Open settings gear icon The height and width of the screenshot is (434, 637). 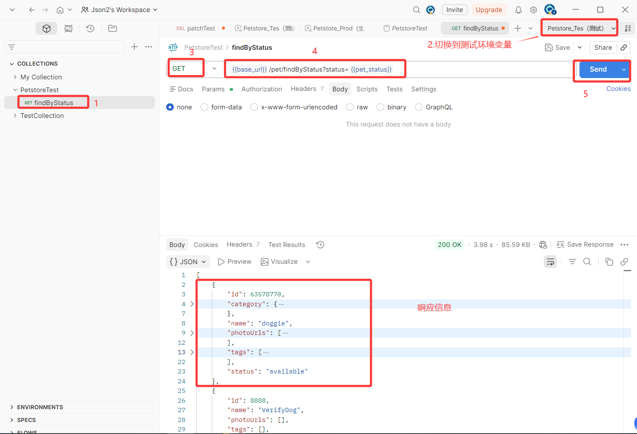coord(534,10)
